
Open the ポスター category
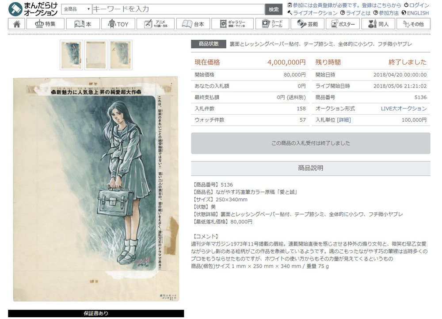point(343,24)
